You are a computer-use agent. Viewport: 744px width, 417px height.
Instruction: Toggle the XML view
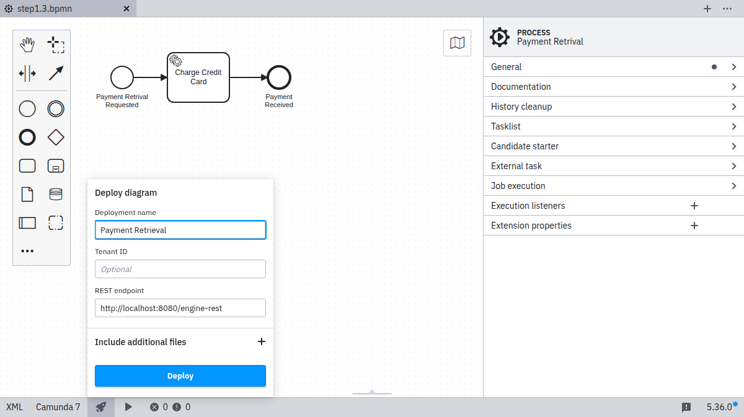coord(15,407)
